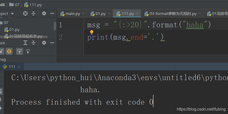Hide the Structure panel with minus icon
This screenshot has height=114, width=228.
[x=52, y=43]
